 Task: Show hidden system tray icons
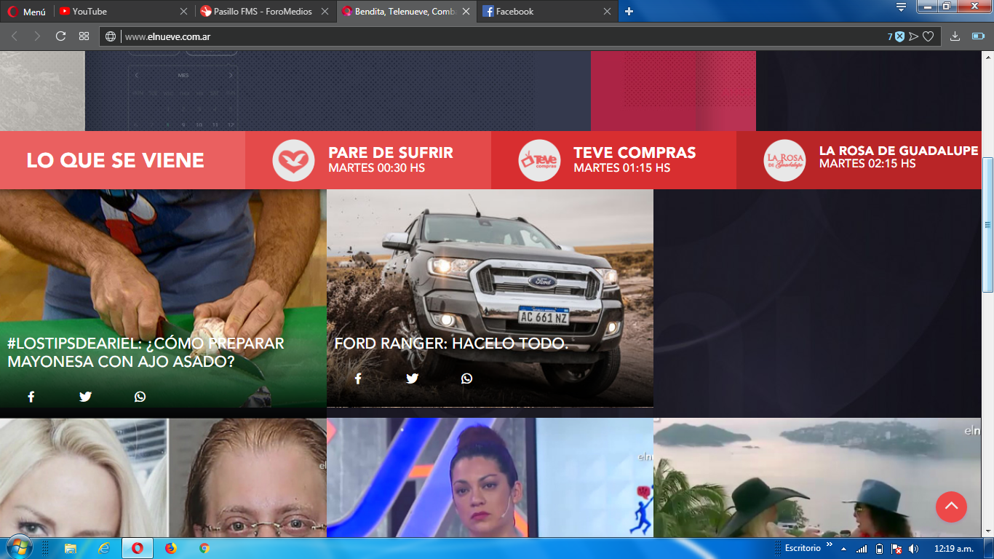pyautogui.click(x=844, y=549)
